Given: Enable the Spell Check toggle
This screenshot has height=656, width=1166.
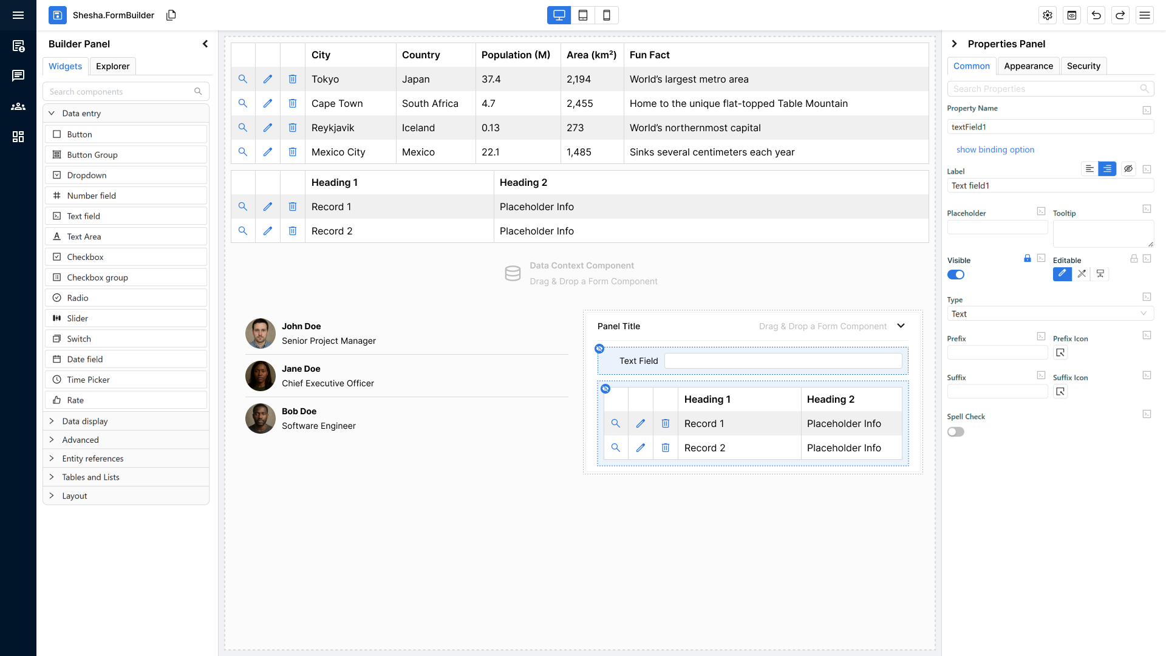Looking at the screenshot, I should 956,431.
